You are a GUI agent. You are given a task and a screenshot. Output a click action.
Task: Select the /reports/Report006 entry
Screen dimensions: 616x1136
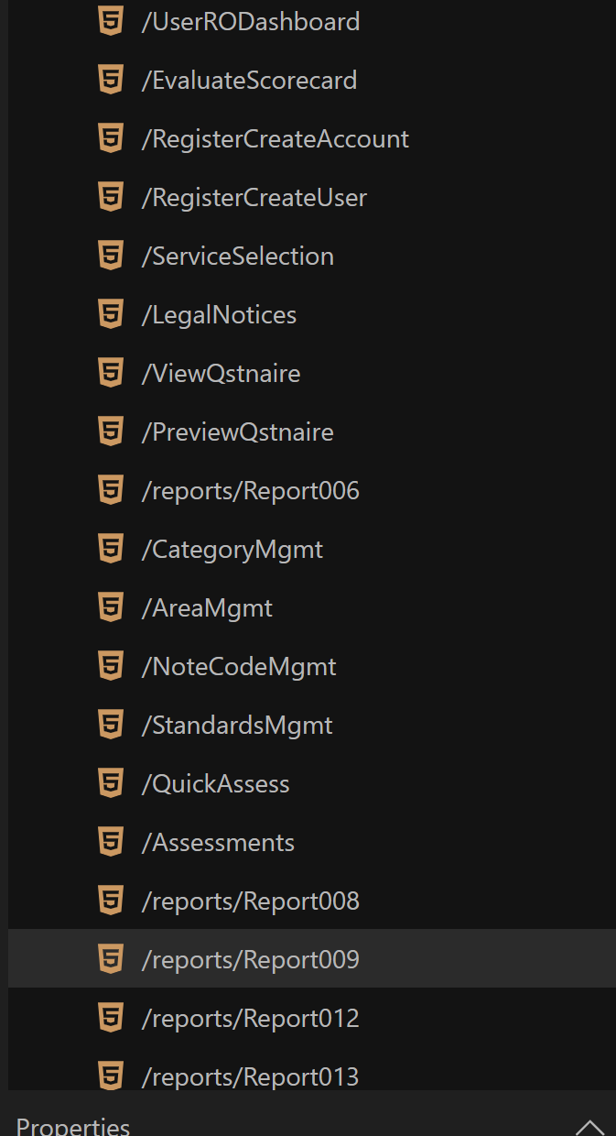coord(250,491)
